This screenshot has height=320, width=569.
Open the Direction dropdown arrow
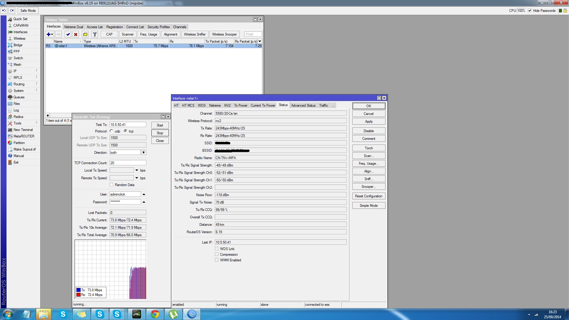143,152
